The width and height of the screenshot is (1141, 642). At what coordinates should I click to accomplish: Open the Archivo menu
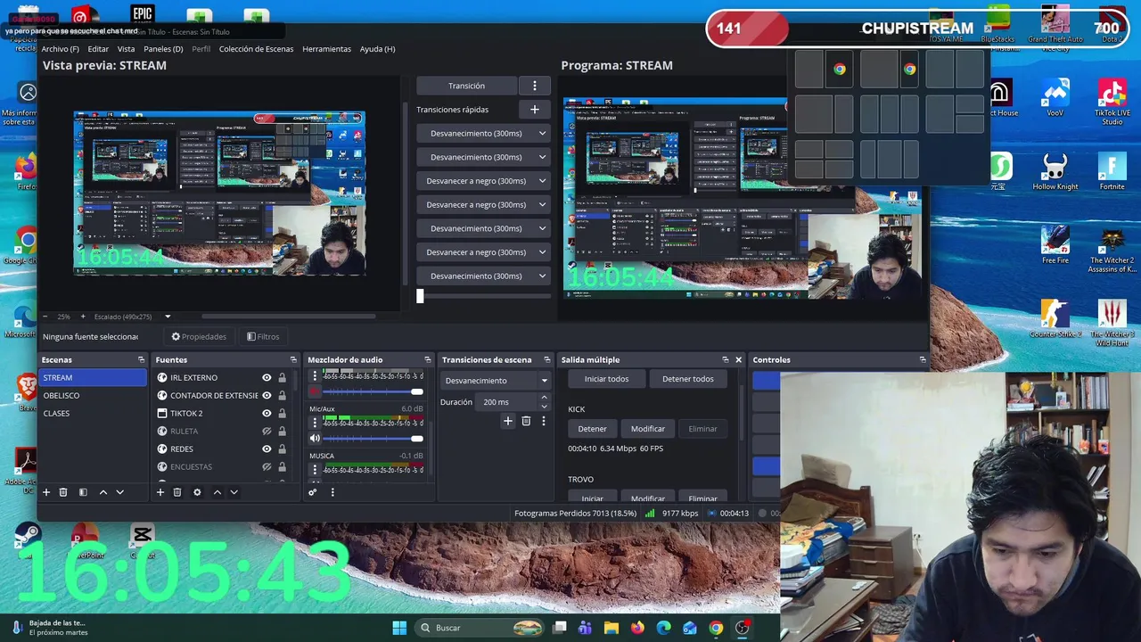(x=60, y=49)
